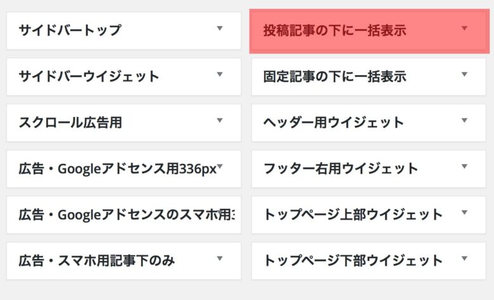Expand the フッター右用ウイジェット arrow
The image size is (494, 300).
pos(464,166)
